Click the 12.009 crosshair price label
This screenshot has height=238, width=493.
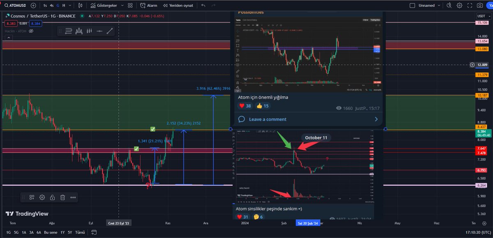(482, 65)
